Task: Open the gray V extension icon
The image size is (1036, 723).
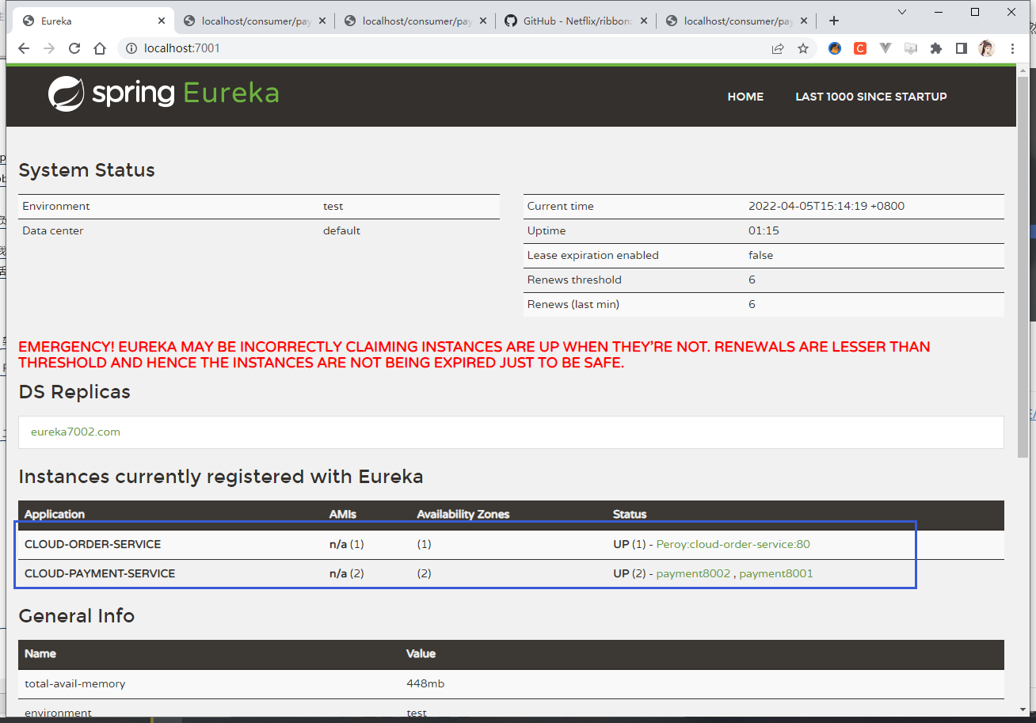Action: point(886,48)
